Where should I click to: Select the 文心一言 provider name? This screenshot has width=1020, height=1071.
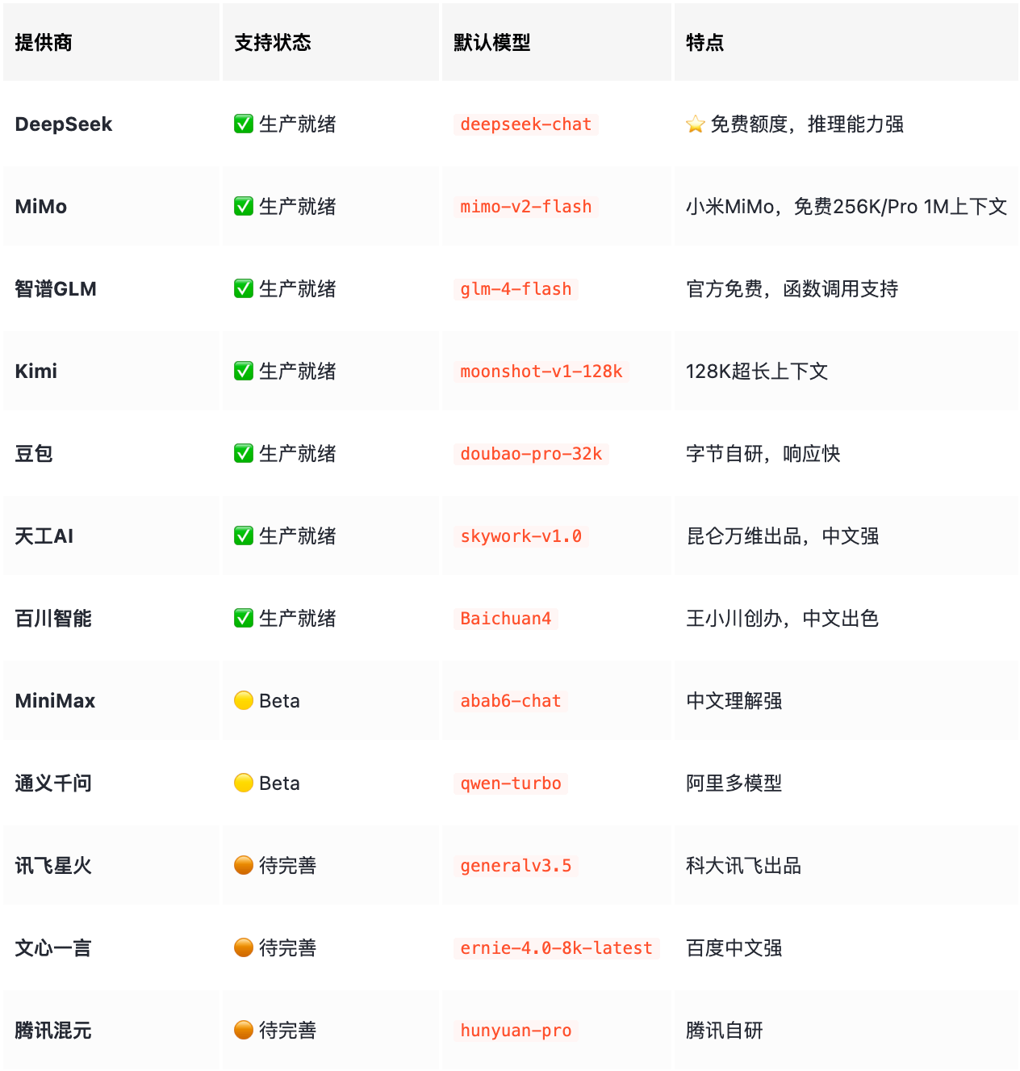click(53, 947)
